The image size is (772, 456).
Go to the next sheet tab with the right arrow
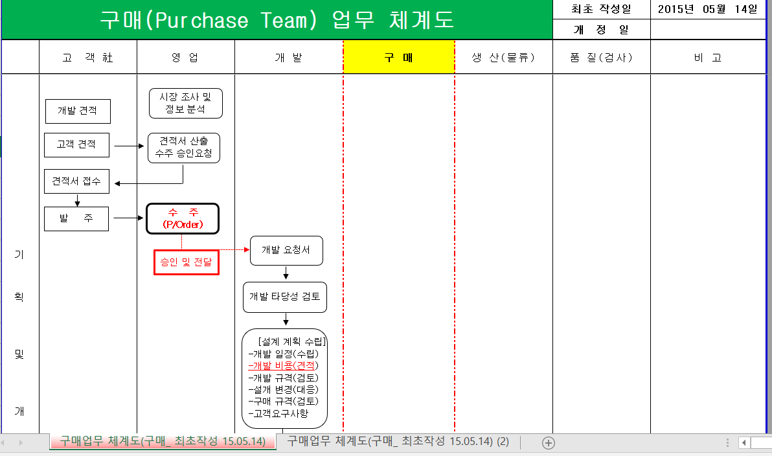click(21, 442)
